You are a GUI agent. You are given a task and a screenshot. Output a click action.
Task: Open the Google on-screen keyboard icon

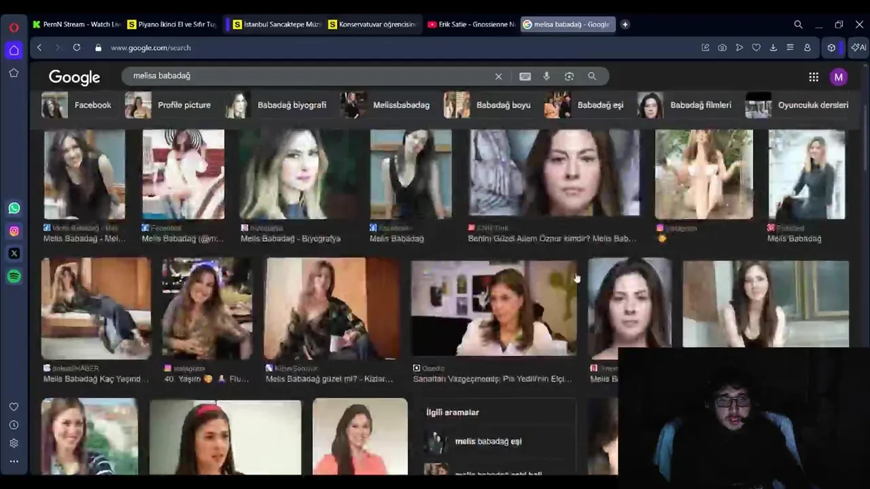point(525,76)
